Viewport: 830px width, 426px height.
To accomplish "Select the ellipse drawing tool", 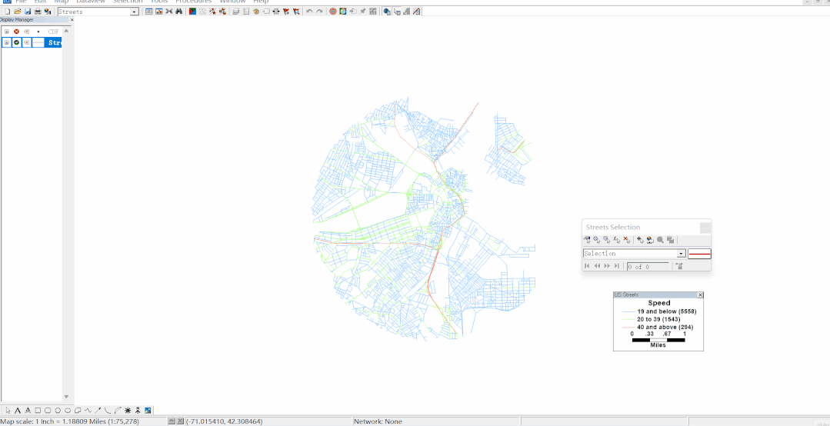I will point(68,410).
